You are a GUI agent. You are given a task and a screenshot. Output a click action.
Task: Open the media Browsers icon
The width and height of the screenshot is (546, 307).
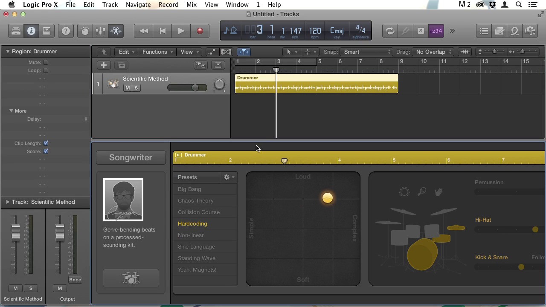530,31
